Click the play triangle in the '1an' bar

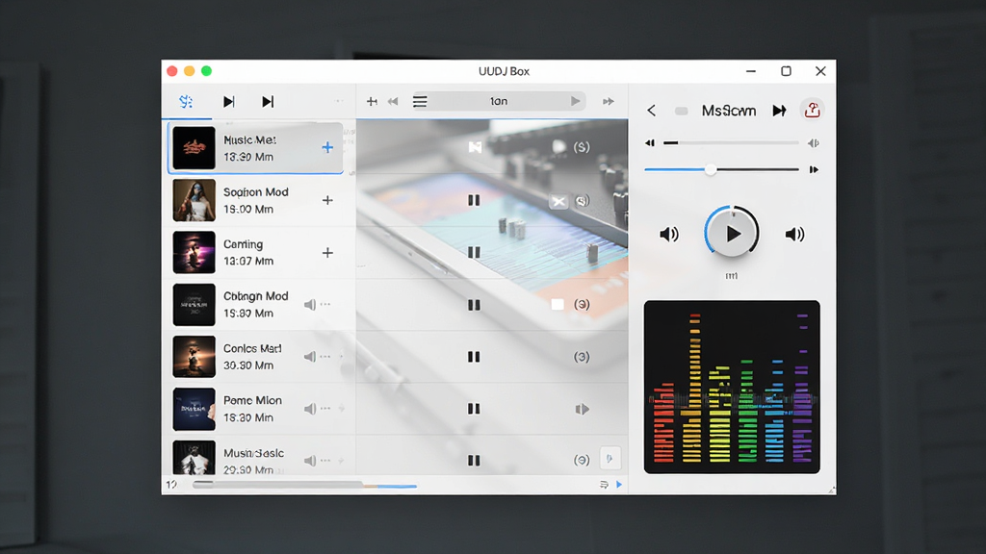576,100
